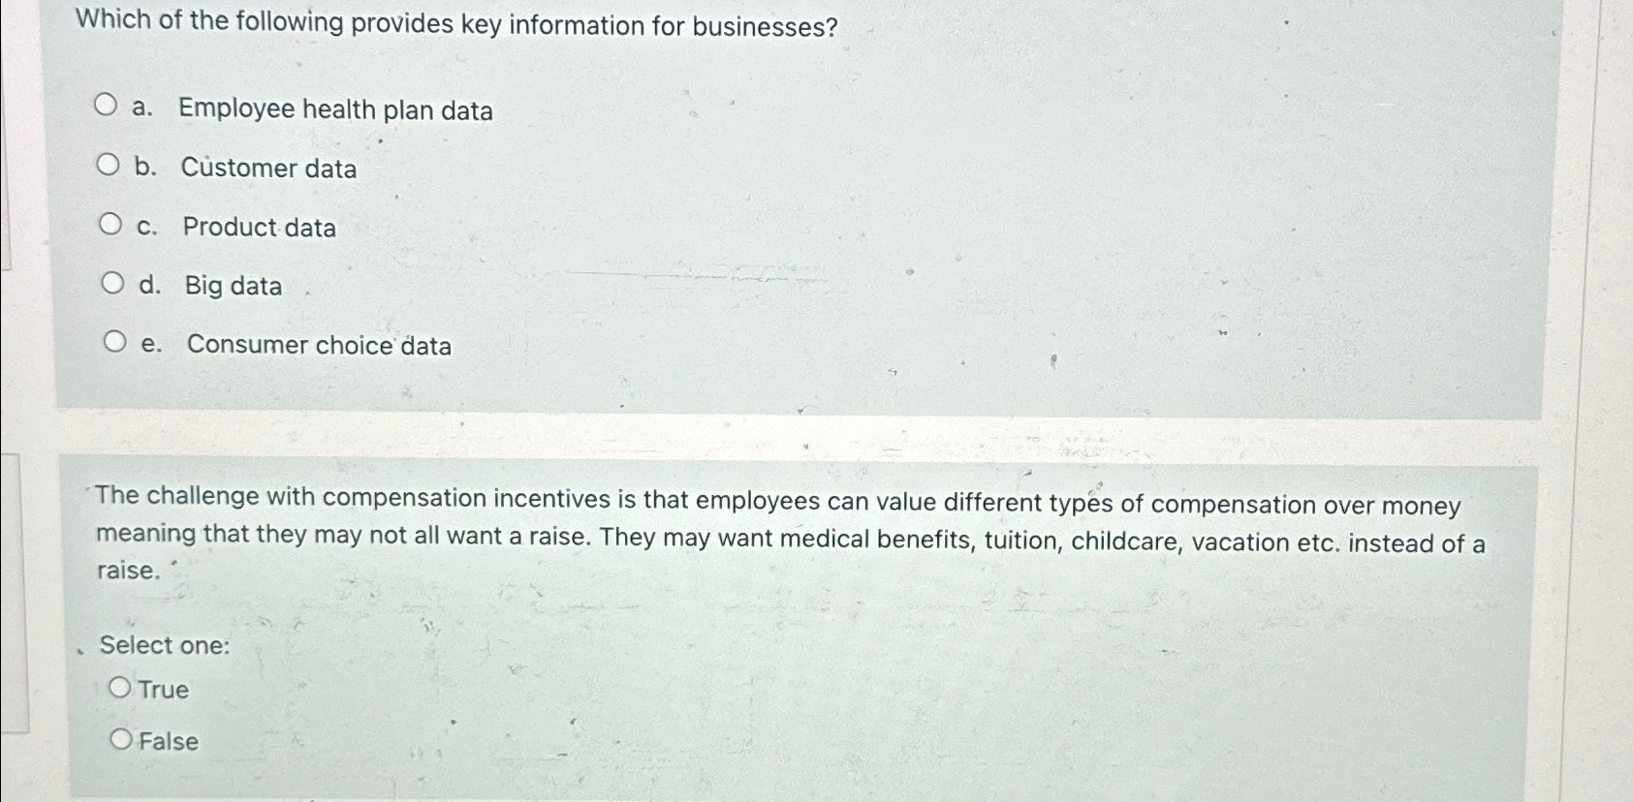The width and height of the screenshot is (1633, 802).
Task: Click the Consumer choice data answer text
Action: (x=320, y=346)
